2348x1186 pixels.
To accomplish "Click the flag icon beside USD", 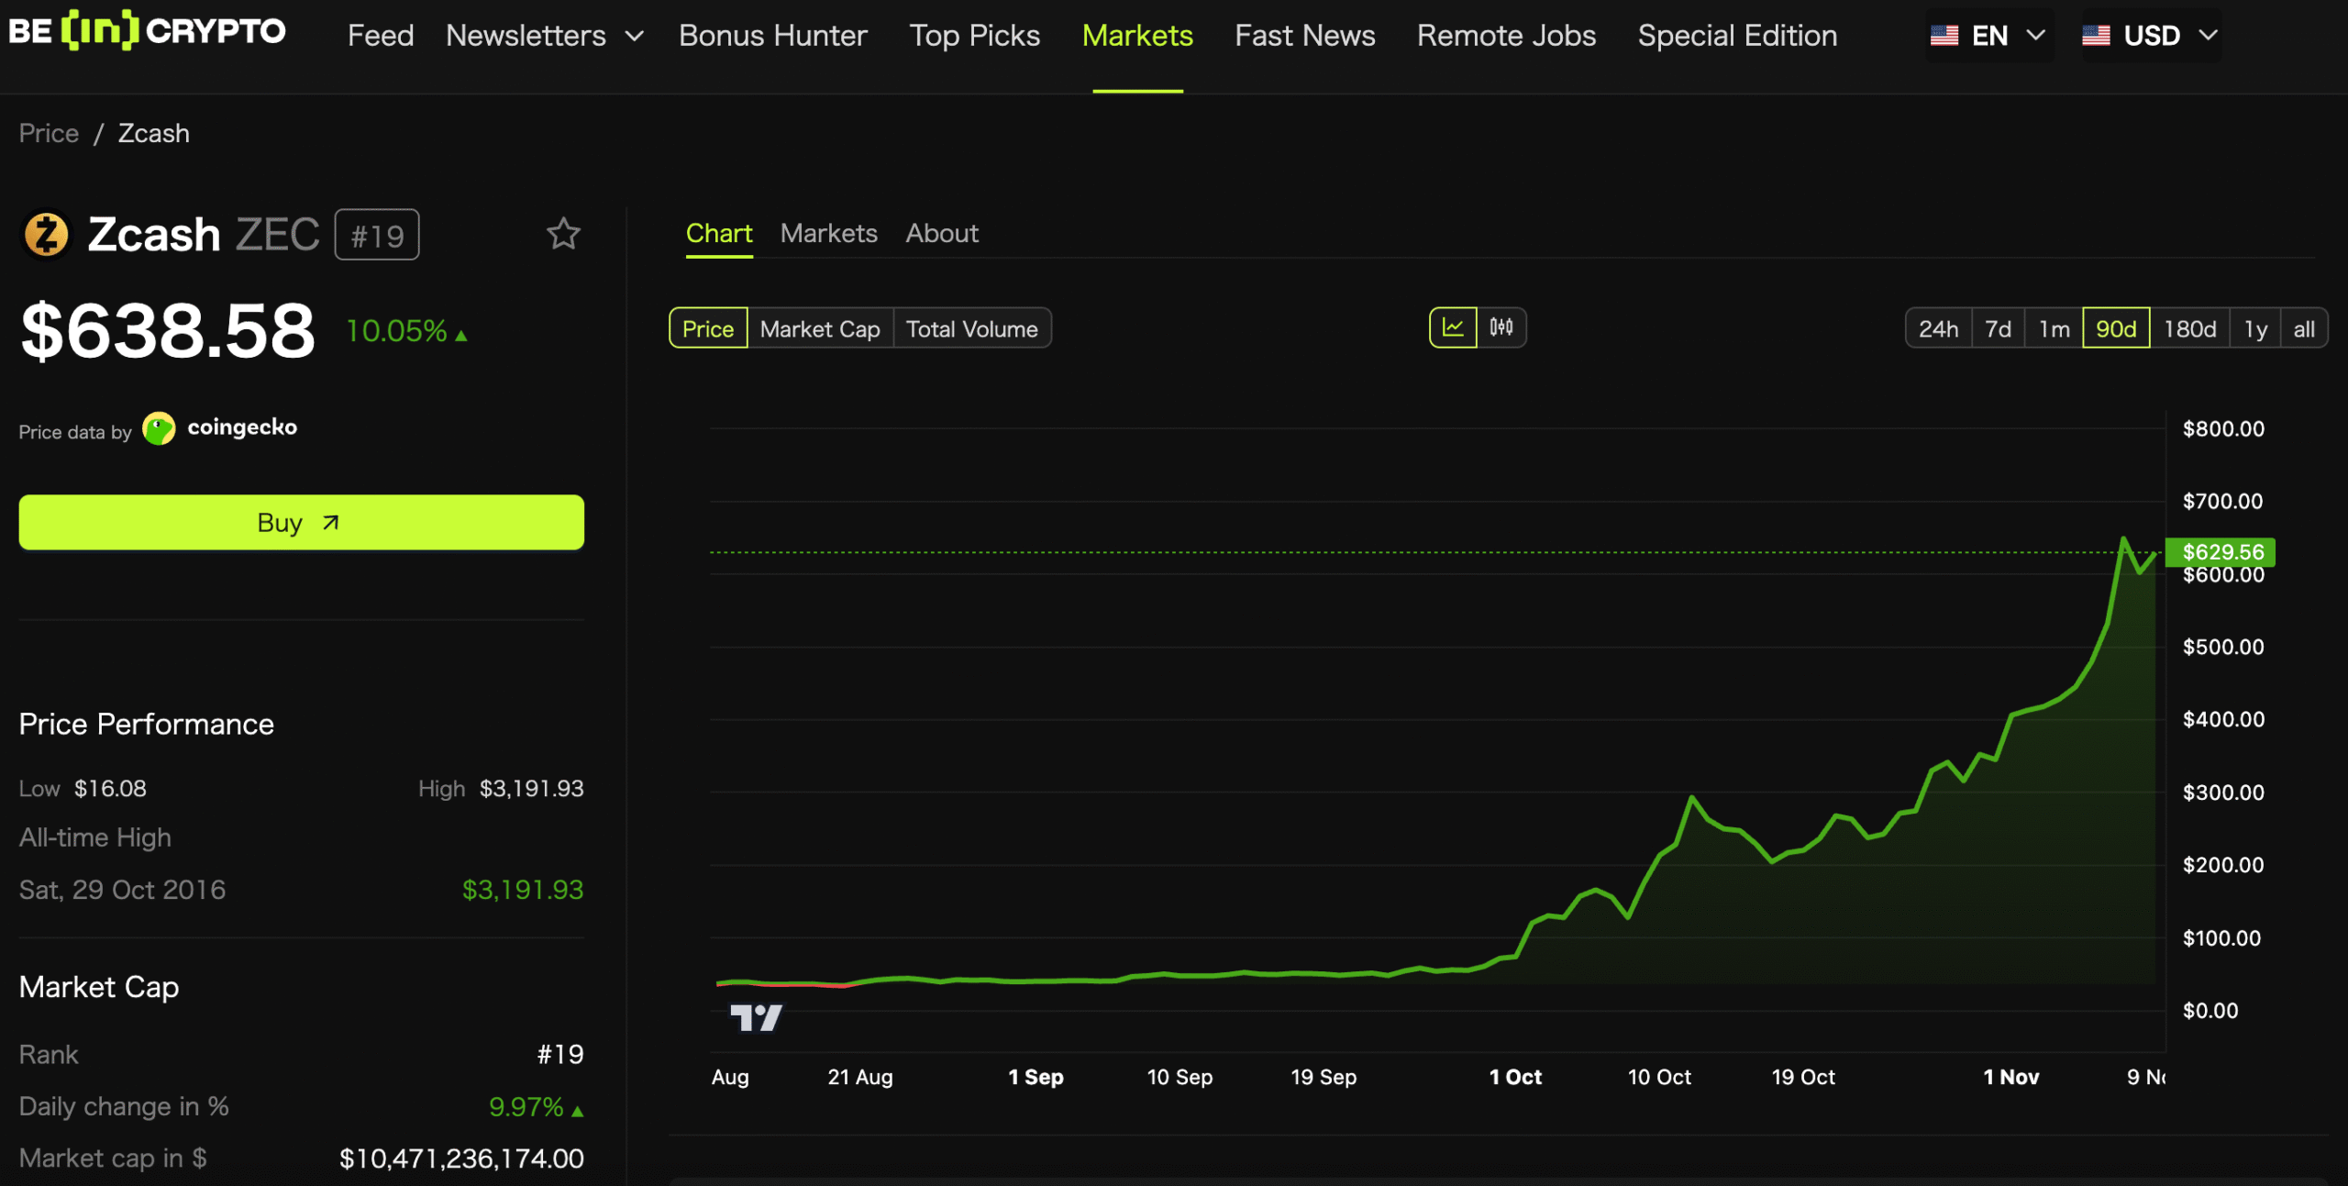I will (2098, 35).
